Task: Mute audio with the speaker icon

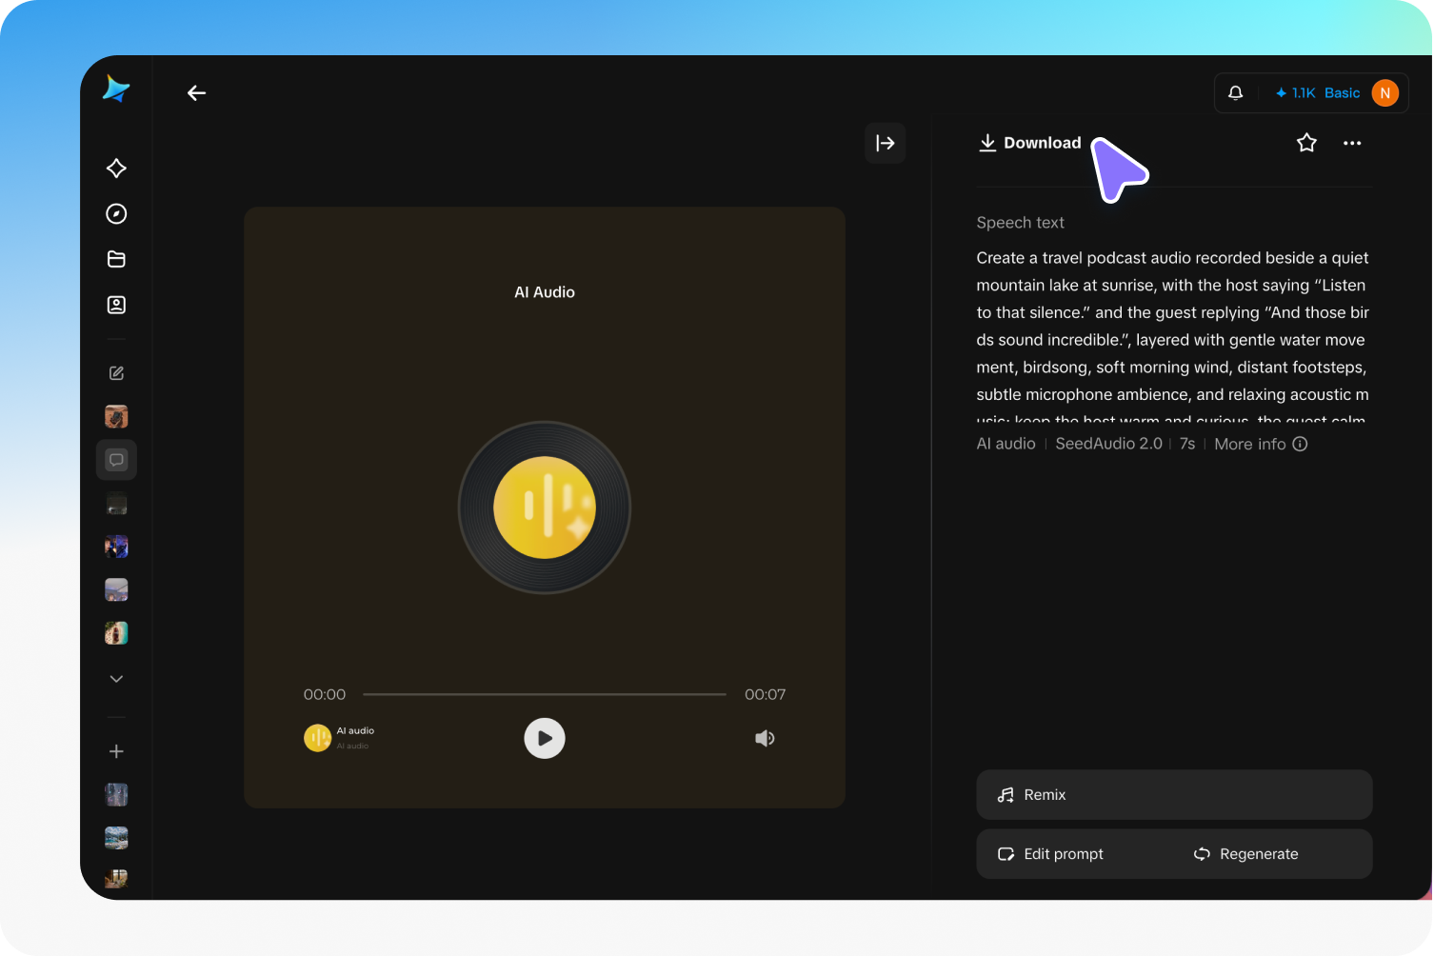Action: point(765,738)
